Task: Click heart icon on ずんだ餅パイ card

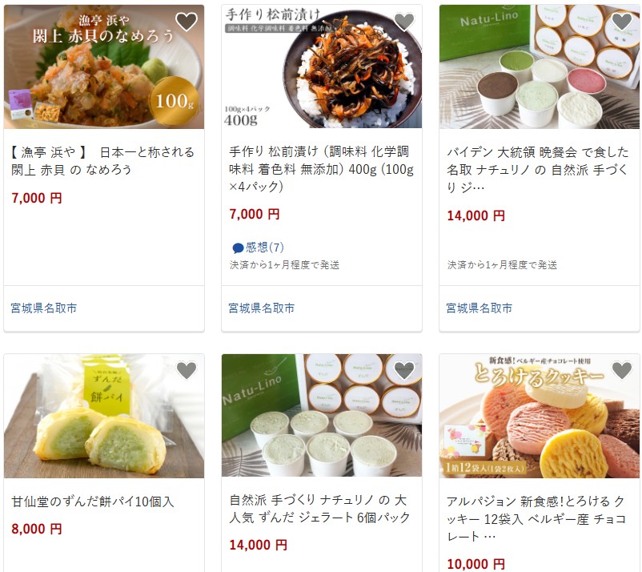Action: pos(187,370)
